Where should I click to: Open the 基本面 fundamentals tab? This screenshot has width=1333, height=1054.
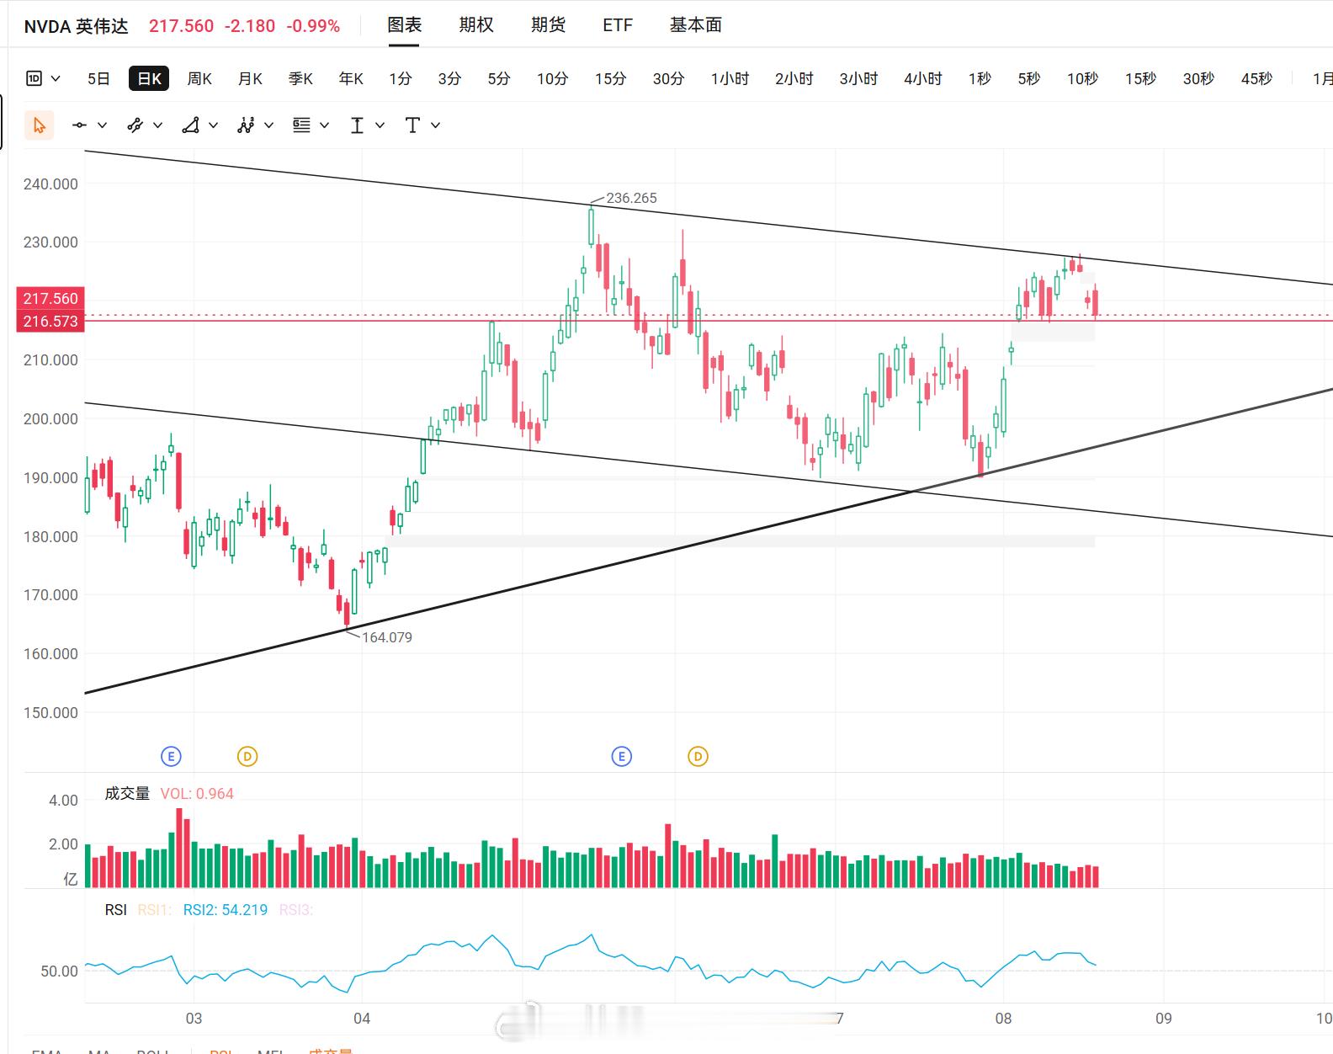coord(696,25)
